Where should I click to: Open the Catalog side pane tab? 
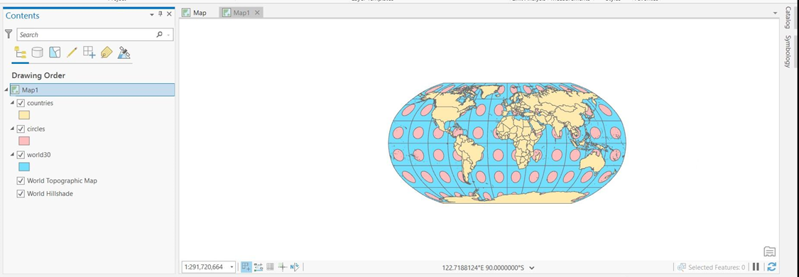click(x=788, y=18)
